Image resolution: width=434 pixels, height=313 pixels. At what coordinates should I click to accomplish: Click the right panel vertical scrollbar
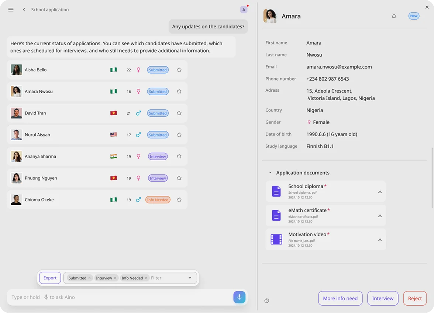click(432, 177)
